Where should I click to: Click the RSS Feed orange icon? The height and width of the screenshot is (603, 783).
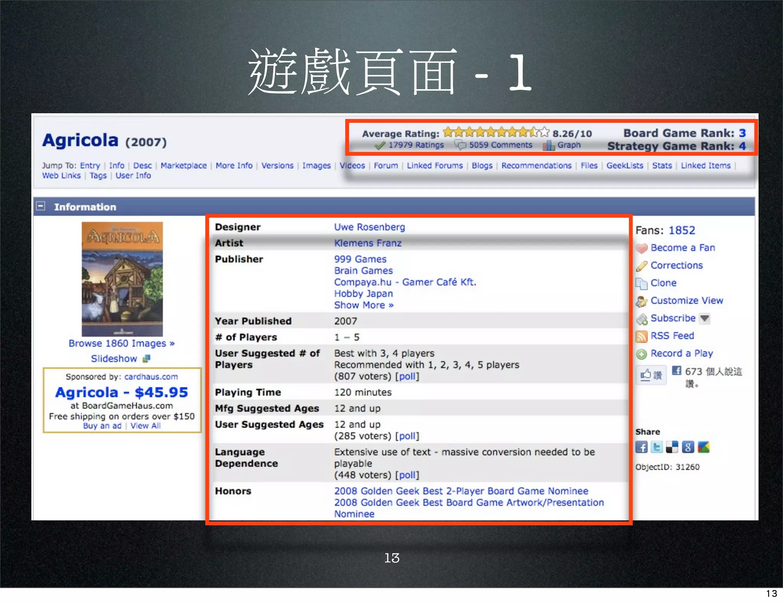(x=641, y=336)
